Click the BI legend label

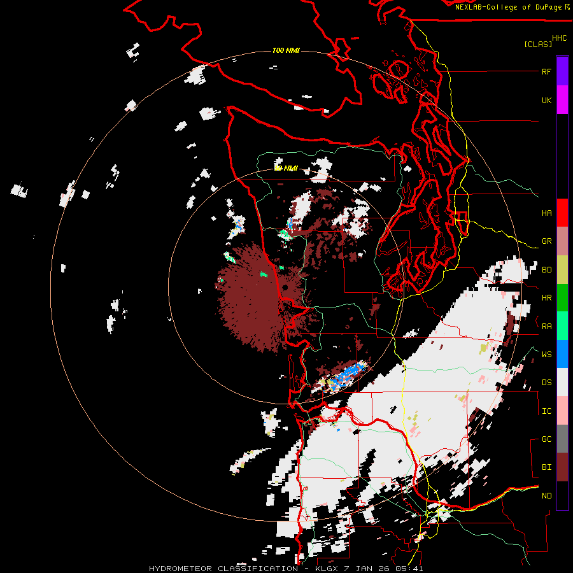click(546, 467)
